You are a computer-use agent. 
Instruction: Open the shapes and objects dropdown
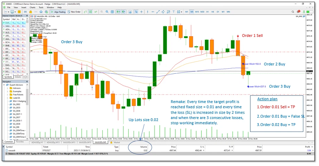pyautogui.click(x=180, y=12)
